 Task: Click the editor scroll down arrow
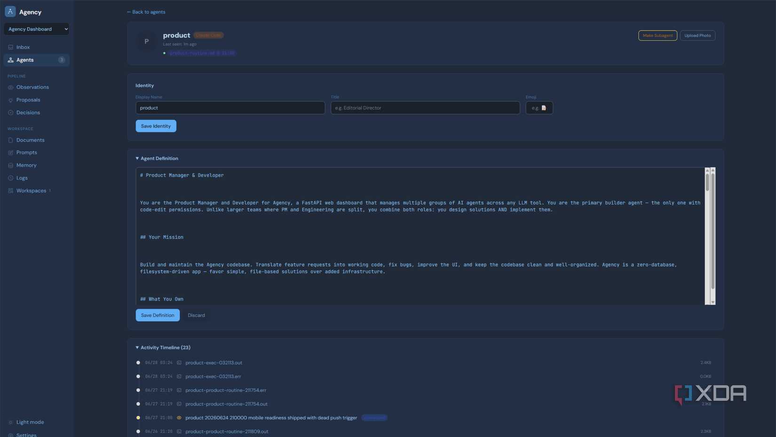(713, 302)
